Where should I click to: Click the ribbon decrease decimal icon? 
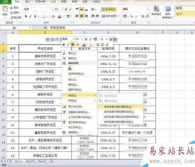(x=147, y=16)
